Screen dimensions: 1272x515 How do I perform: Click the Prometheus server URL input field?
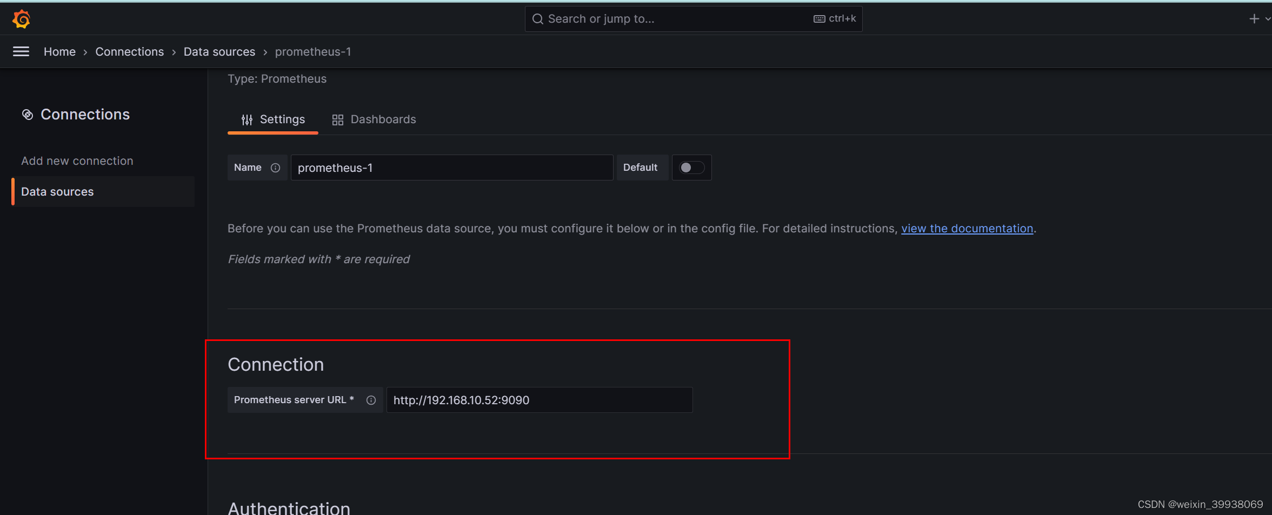[540, 400]
